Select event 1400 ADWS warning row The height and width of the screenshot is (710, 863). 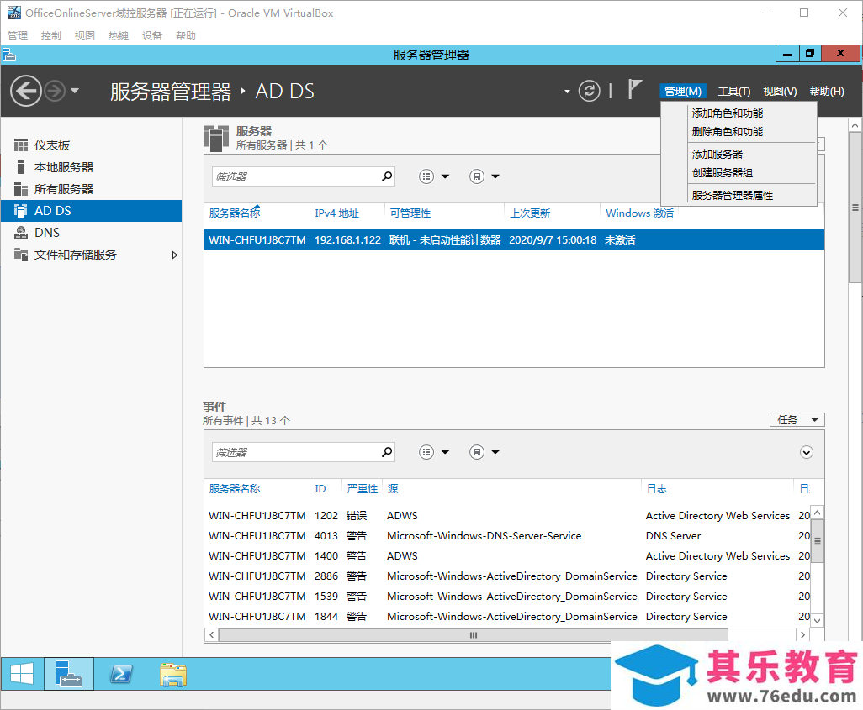coord(509,556)
